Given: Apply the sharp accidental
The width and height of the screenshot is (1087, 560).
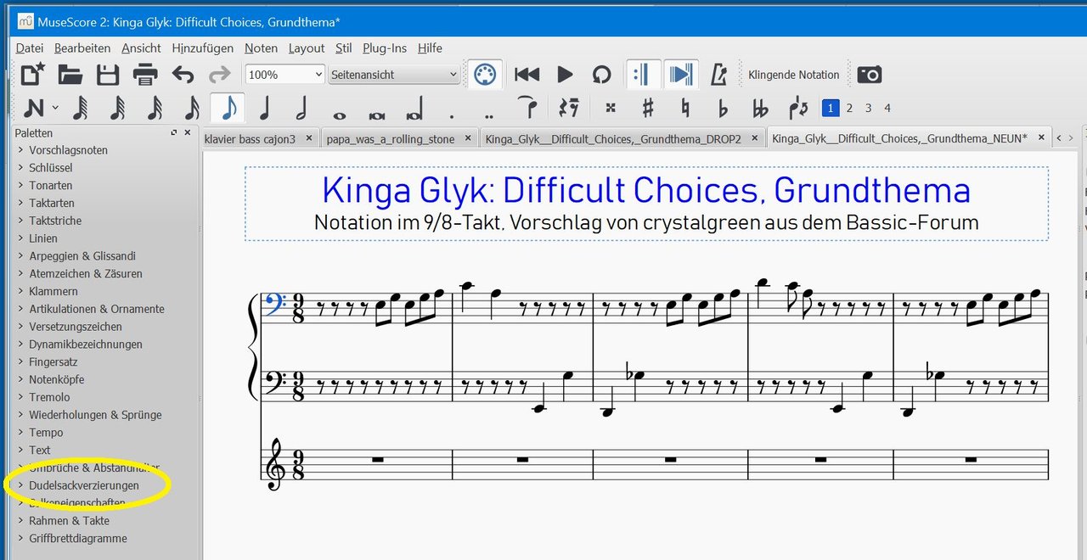Looking at the screenshot, I should coord(648,108).
